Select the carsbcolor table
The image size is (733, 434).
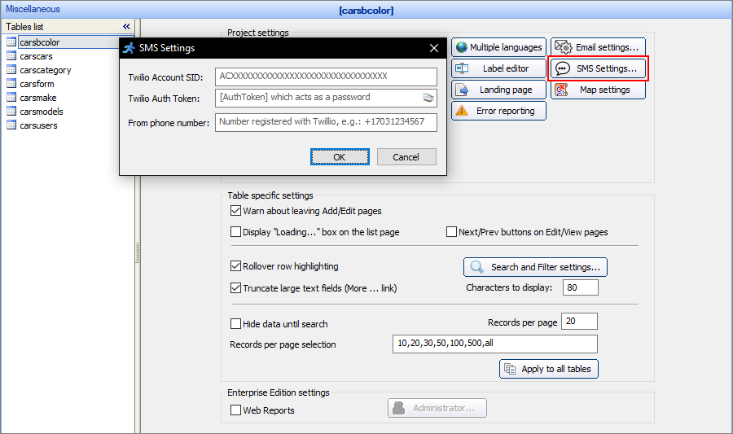[x=39, y=42]
